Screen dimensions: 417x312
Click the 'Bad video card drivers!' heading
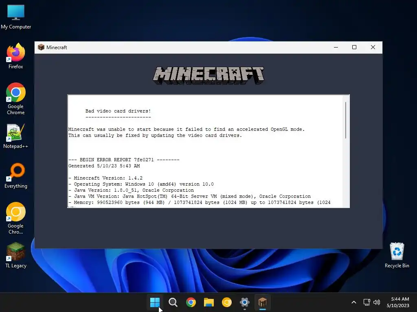click(x=118, y=111)
